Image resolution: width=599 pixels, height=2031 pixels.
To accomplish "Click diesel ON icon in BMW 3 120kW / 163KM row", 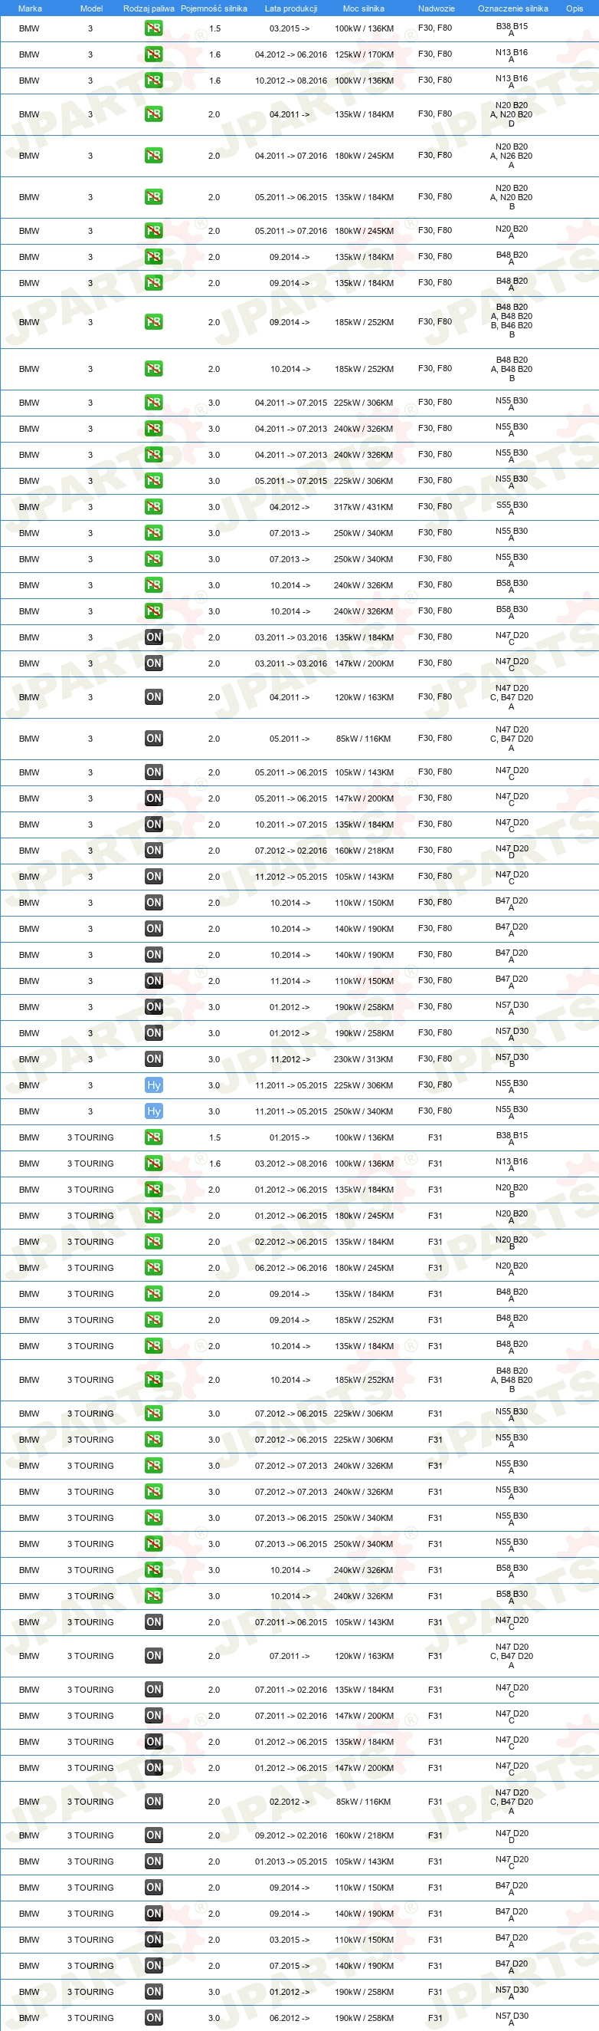I will pos(153,697).
